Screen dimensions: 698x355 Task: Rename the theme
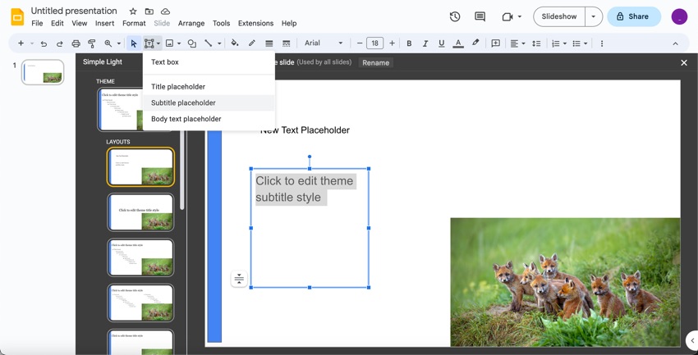(x=376, y=62)
